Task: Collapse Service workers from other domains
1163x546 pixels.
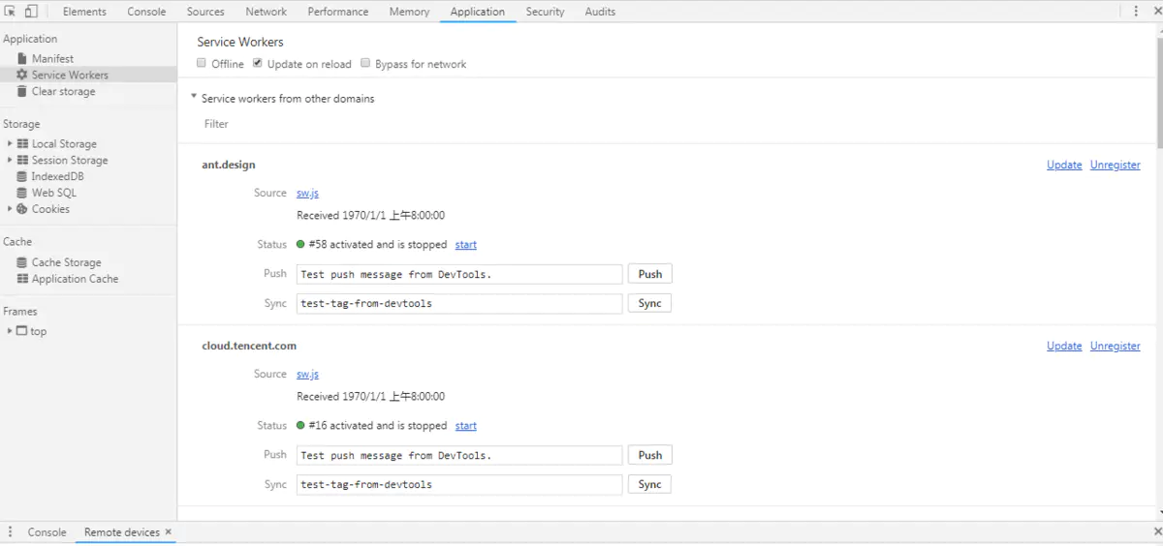Action: click(x=194, y=98)
